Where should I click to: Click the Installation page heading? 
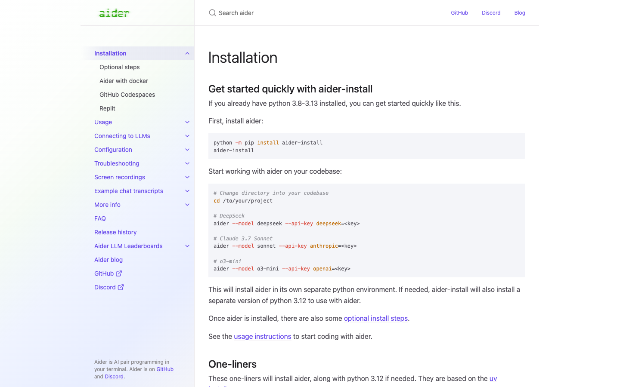tap(243, 58)
